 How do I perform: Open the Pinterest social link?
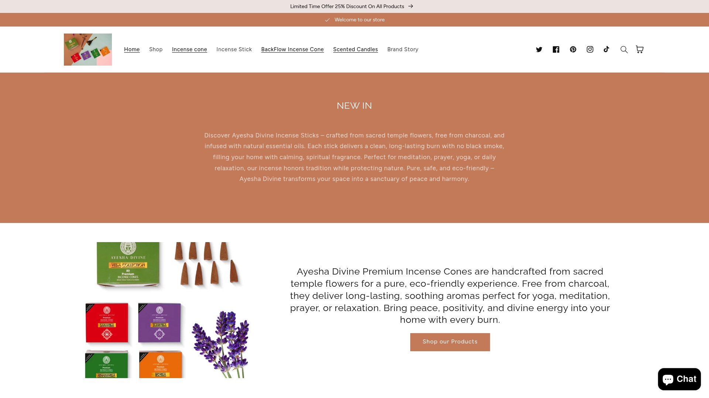(x=573, y=49)
